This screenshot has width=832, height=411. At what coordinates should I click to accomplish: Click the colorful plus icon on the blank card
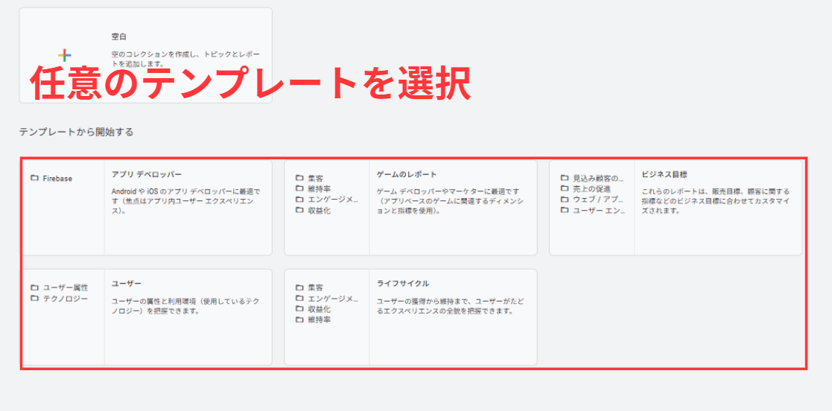pyautogui.click(x=65, y=55)
